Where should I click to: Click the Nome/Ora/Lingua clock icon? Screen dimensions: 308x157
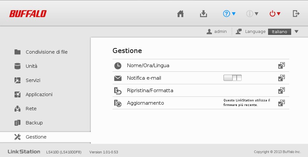tap(118, 65)
